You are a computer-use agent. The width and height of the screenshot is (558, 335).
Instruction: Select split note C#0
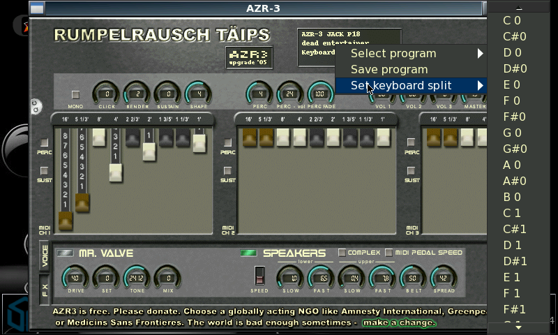coord(518,36)
